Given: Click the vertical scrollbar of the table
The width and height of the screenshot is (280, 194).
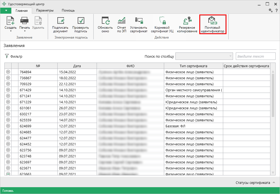Looking at the screenshot, I should (x=273, y=96).
